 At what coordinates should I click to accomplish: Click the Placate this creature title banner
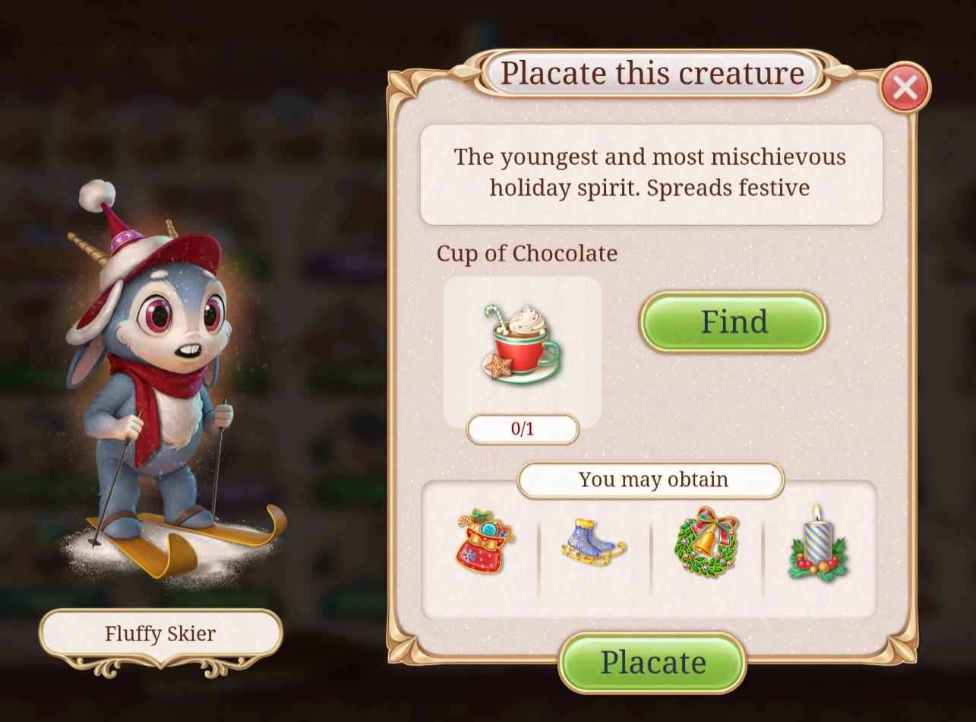tap(652, 74)
